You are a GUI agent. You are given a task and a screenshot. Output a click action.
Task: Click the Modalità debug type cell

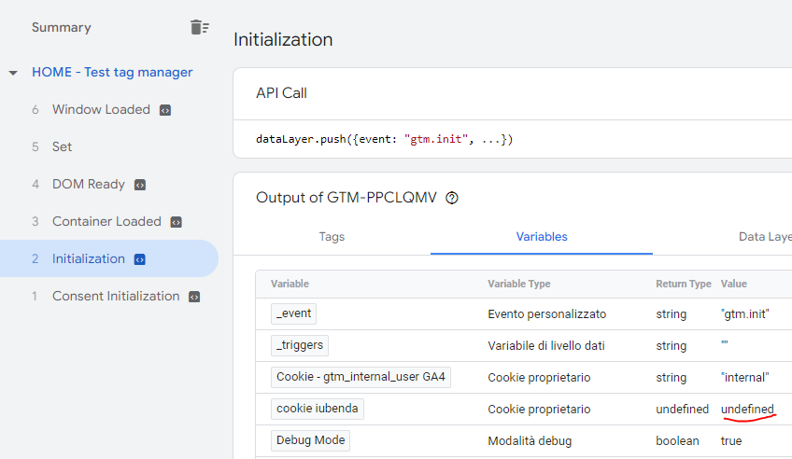click(530, 441)
